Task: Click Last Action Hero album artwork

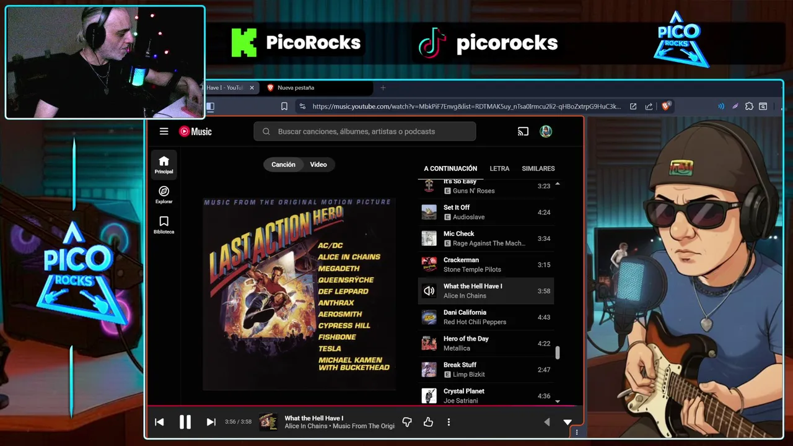Action: (x=299, y=294)
